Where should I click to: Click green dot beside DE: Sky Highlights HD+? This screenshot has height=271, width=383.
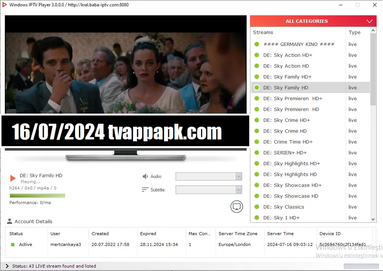(x=257, y=163)
